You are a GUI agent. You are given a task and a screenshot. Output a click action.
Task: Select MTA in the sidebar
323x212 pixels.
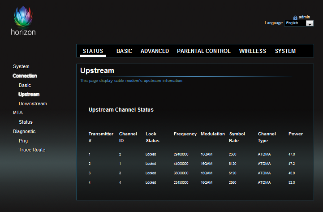[x=18, y=112]
